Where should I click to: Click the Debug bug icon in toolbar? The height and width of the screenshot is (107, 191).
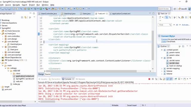click(35, 9)
